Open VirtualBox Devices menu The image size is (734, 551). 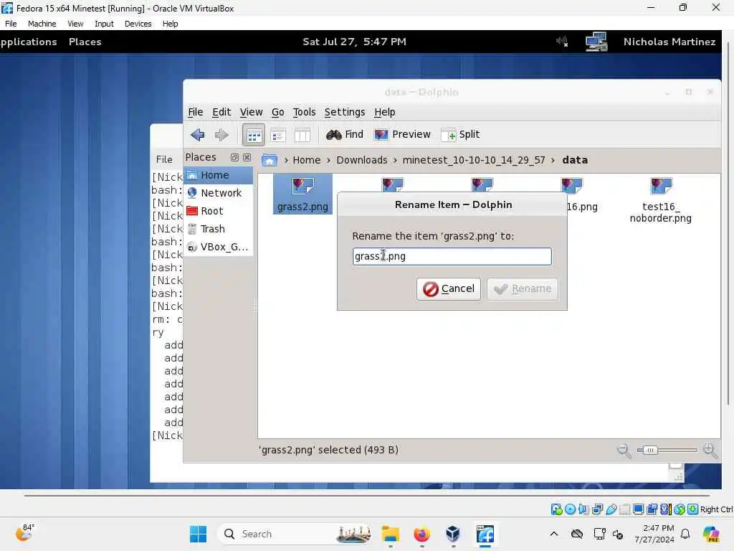138,24
